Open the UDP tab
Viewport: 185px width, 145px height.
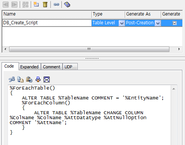pos(70,67)
